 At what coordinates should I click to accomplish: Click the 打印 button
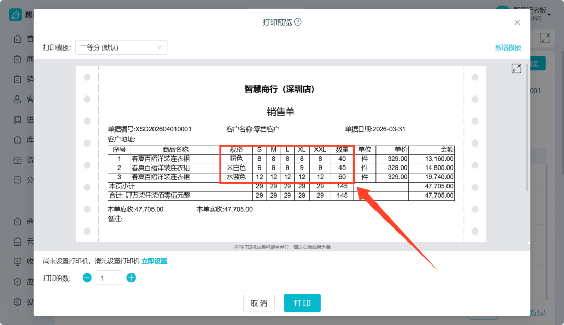(302, 303)
